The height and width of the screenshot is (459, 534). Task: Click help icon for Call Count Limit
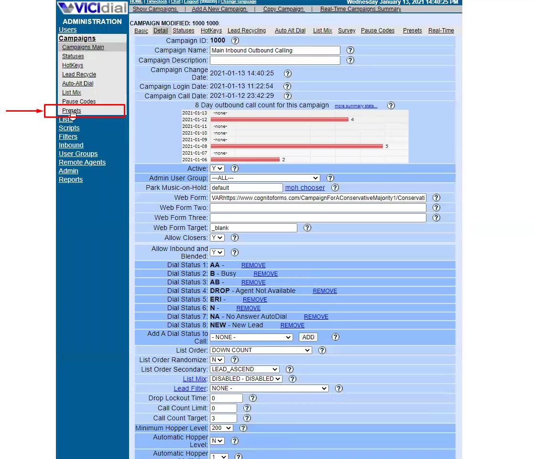tap(247, 408)
